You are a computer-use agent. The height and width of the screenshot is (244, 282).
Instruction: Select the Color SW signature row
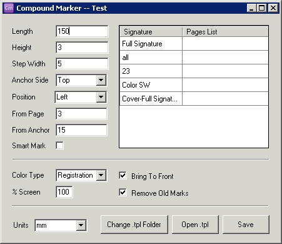point(194,85)
